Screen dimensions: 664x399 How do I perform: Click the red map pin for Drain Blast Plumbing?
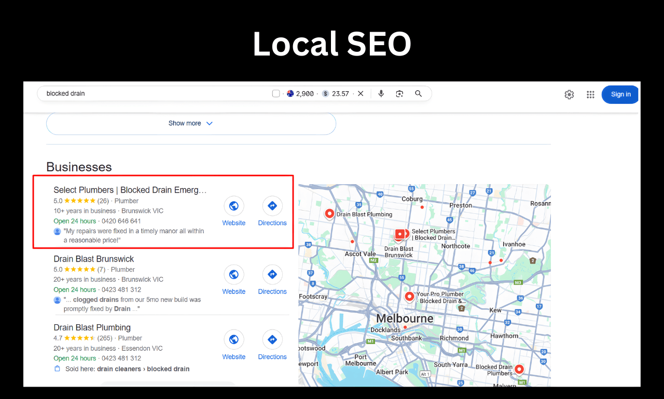329,213
